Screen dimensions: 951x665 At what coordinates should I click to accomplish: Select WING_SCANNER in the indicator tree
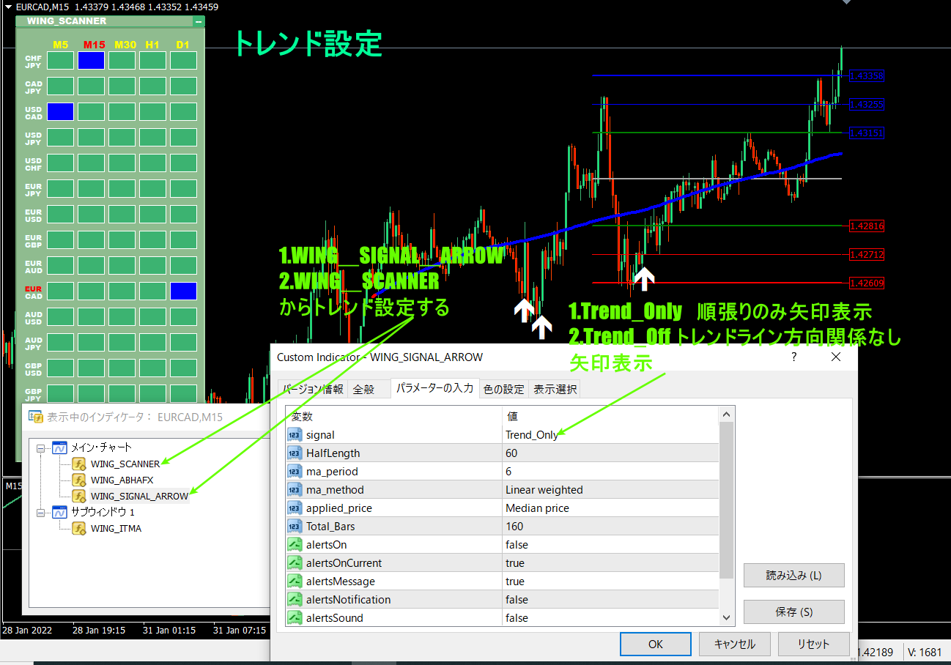(125, 464)
